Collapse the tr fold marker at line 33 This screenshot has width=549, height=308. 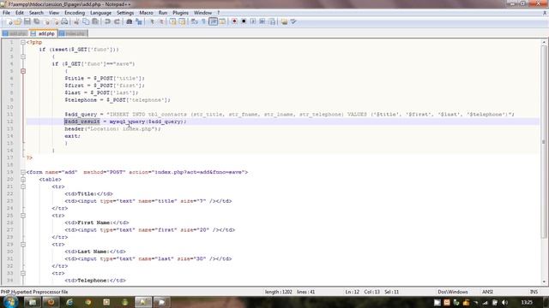coord(23,273)
